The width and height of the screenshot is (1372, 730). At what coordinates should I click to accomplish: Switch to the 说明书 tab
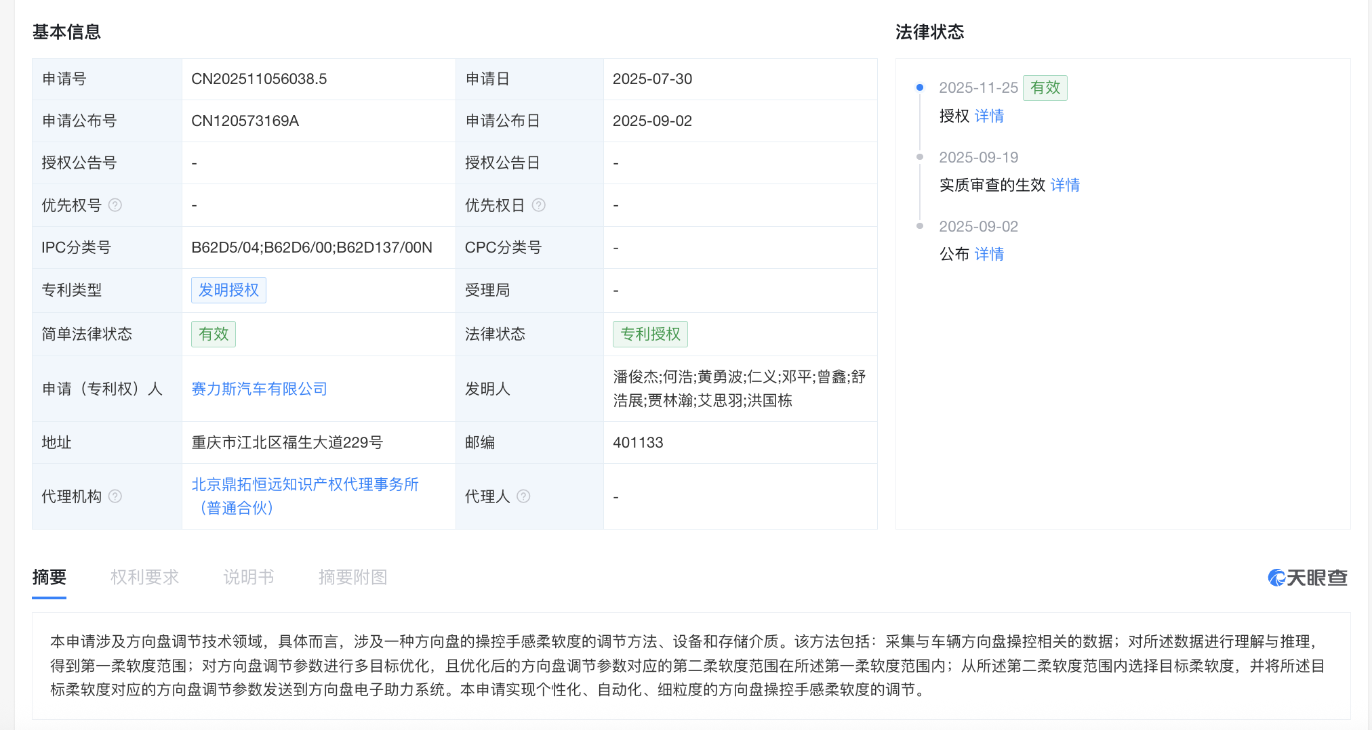click(248, 577)
